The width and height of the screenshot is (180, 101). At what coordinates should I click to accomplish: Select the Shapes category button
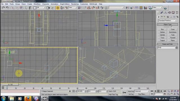click(162, 17)
